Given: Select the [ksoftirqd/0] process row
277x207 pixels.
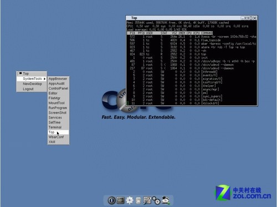Looking at the screenshot, I should 192,82.
